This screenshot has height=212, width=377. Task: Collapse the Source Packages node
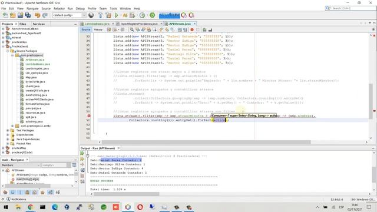(8, 51)
